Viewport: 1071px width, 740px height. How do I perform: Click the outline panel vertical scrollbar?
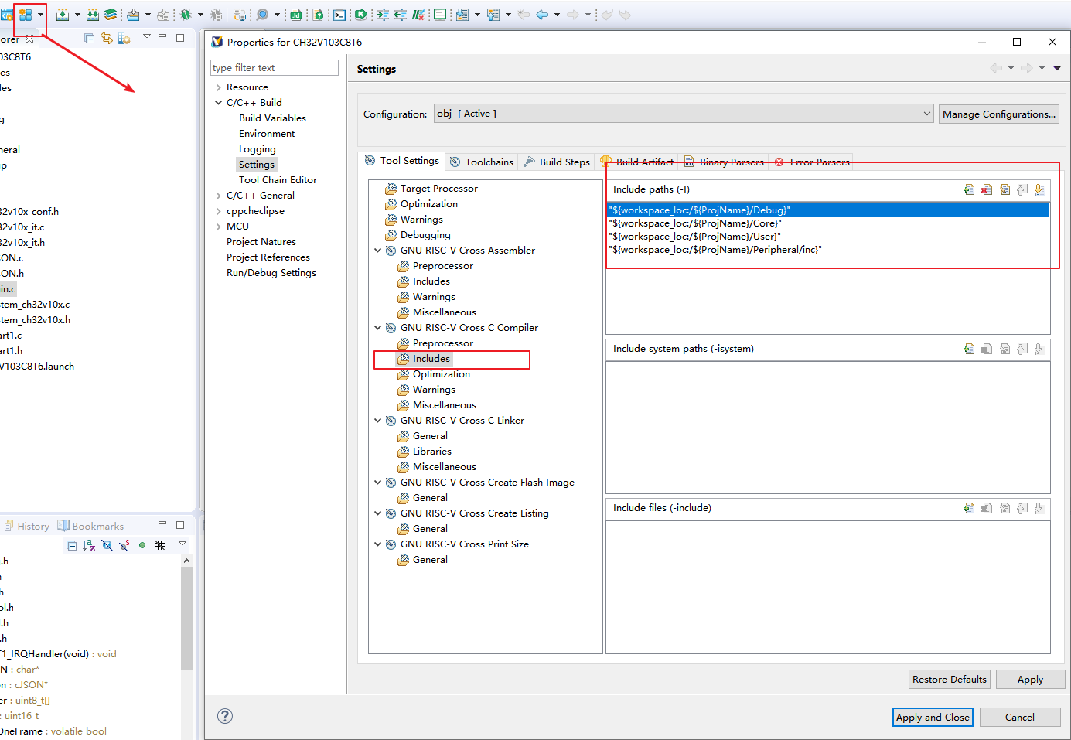pos(186,619)
